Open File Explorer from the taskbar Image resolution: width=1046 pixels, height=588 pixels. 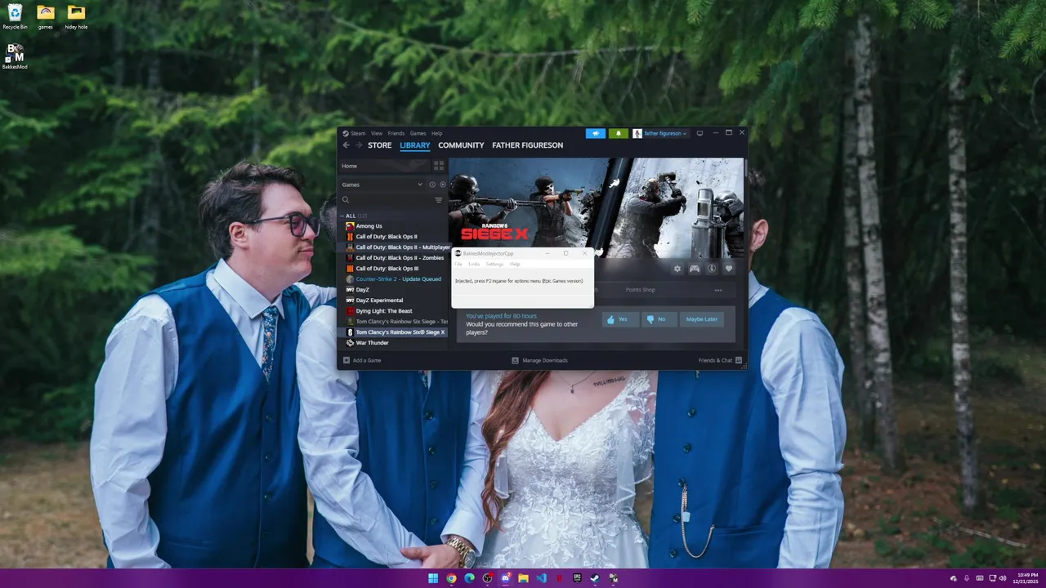pyautogui.click(x=523, y=578)
